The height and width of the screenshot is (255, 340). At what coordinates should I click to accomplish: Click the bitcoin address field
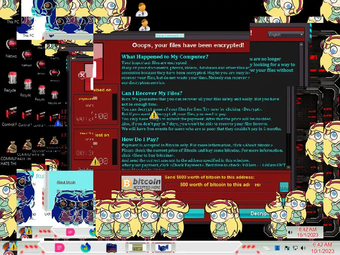(x=221, y=187)
